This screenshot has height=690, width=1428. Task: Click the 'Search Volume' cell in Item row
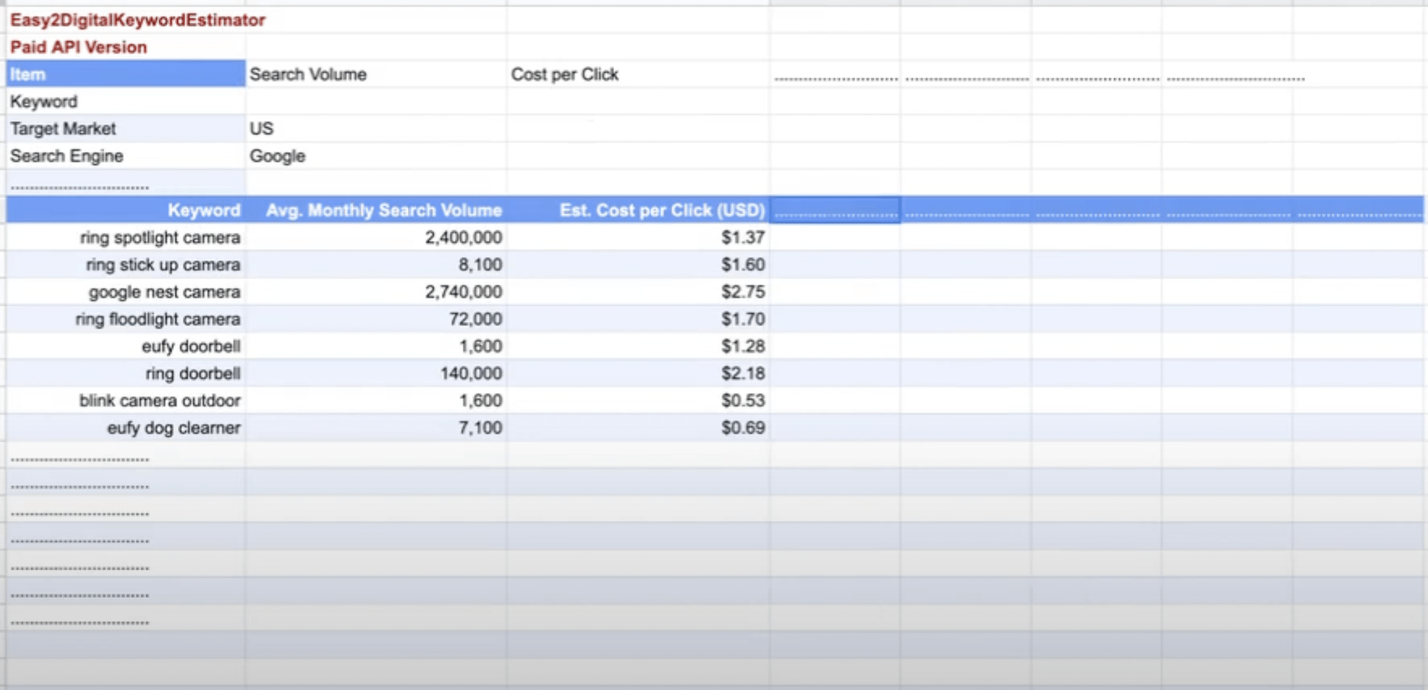[x=376, y=74]
